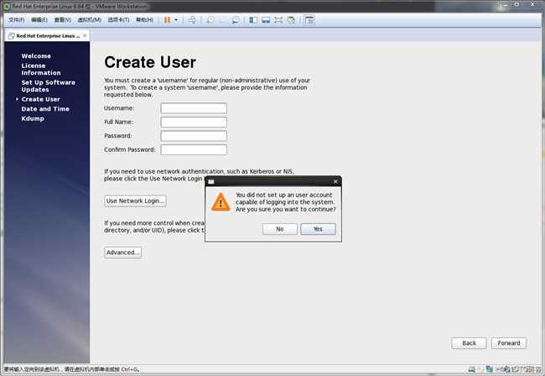Image resolution: width=545 pixels, height=376 pixels.
Task: Click Yes in the warning dialog
Action: [318, 229]
